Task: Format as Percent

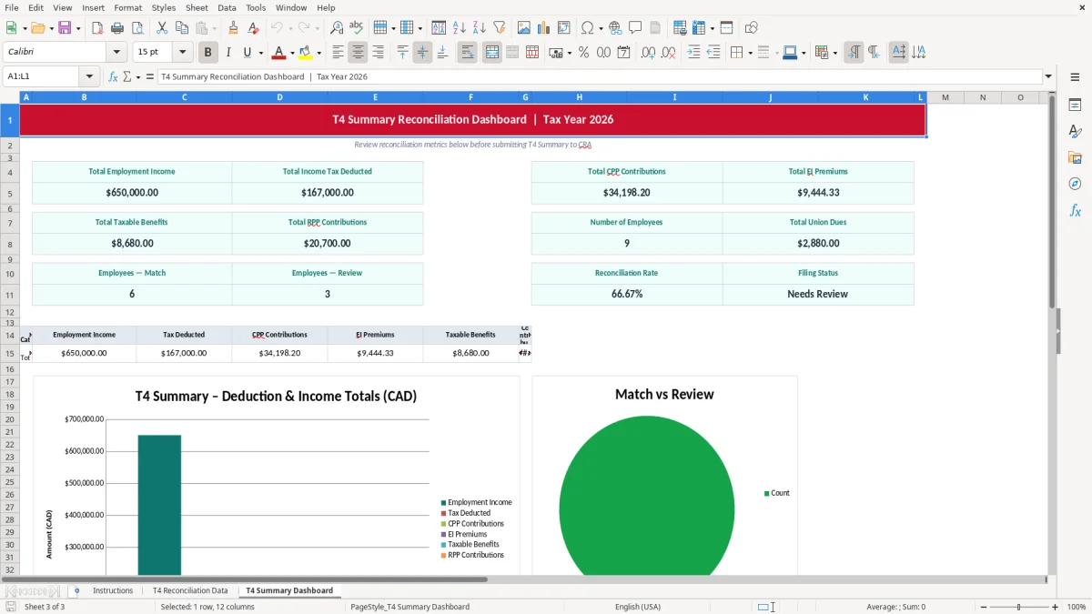Action: pyautogui.click(x=583, y=53)
